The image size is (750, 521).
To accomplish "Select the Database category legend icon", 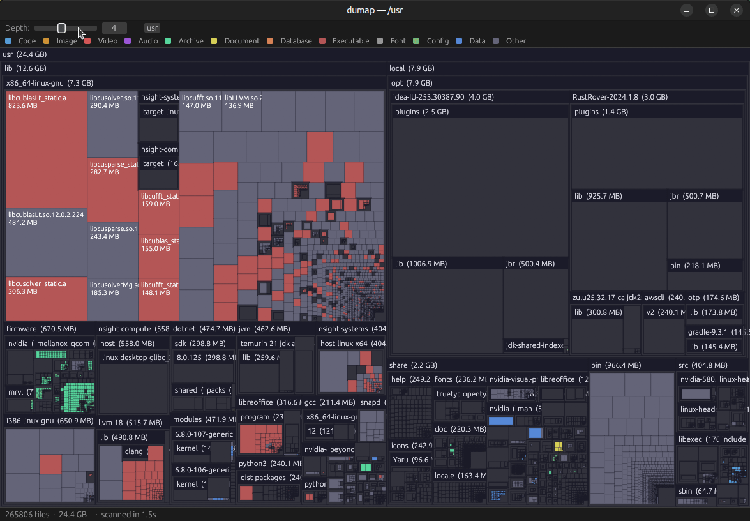I will point(270,41).
